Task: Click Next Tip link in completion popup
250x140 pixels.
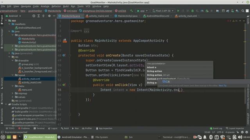Action: pyautogui.click(x=222, y=86)
